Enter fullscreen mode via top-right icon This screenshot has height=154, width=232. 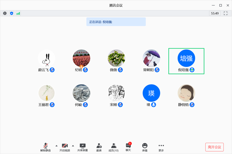pyautogui.click(x=225, y=13)
